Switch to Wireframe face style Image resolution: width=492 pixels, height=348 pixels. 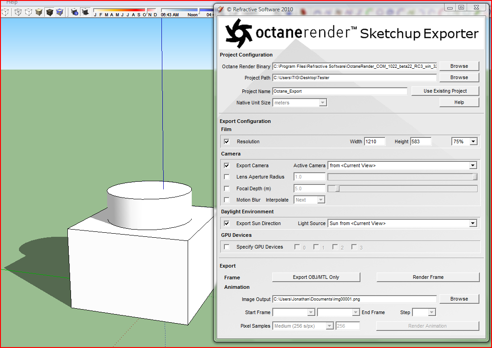(18, 12)
